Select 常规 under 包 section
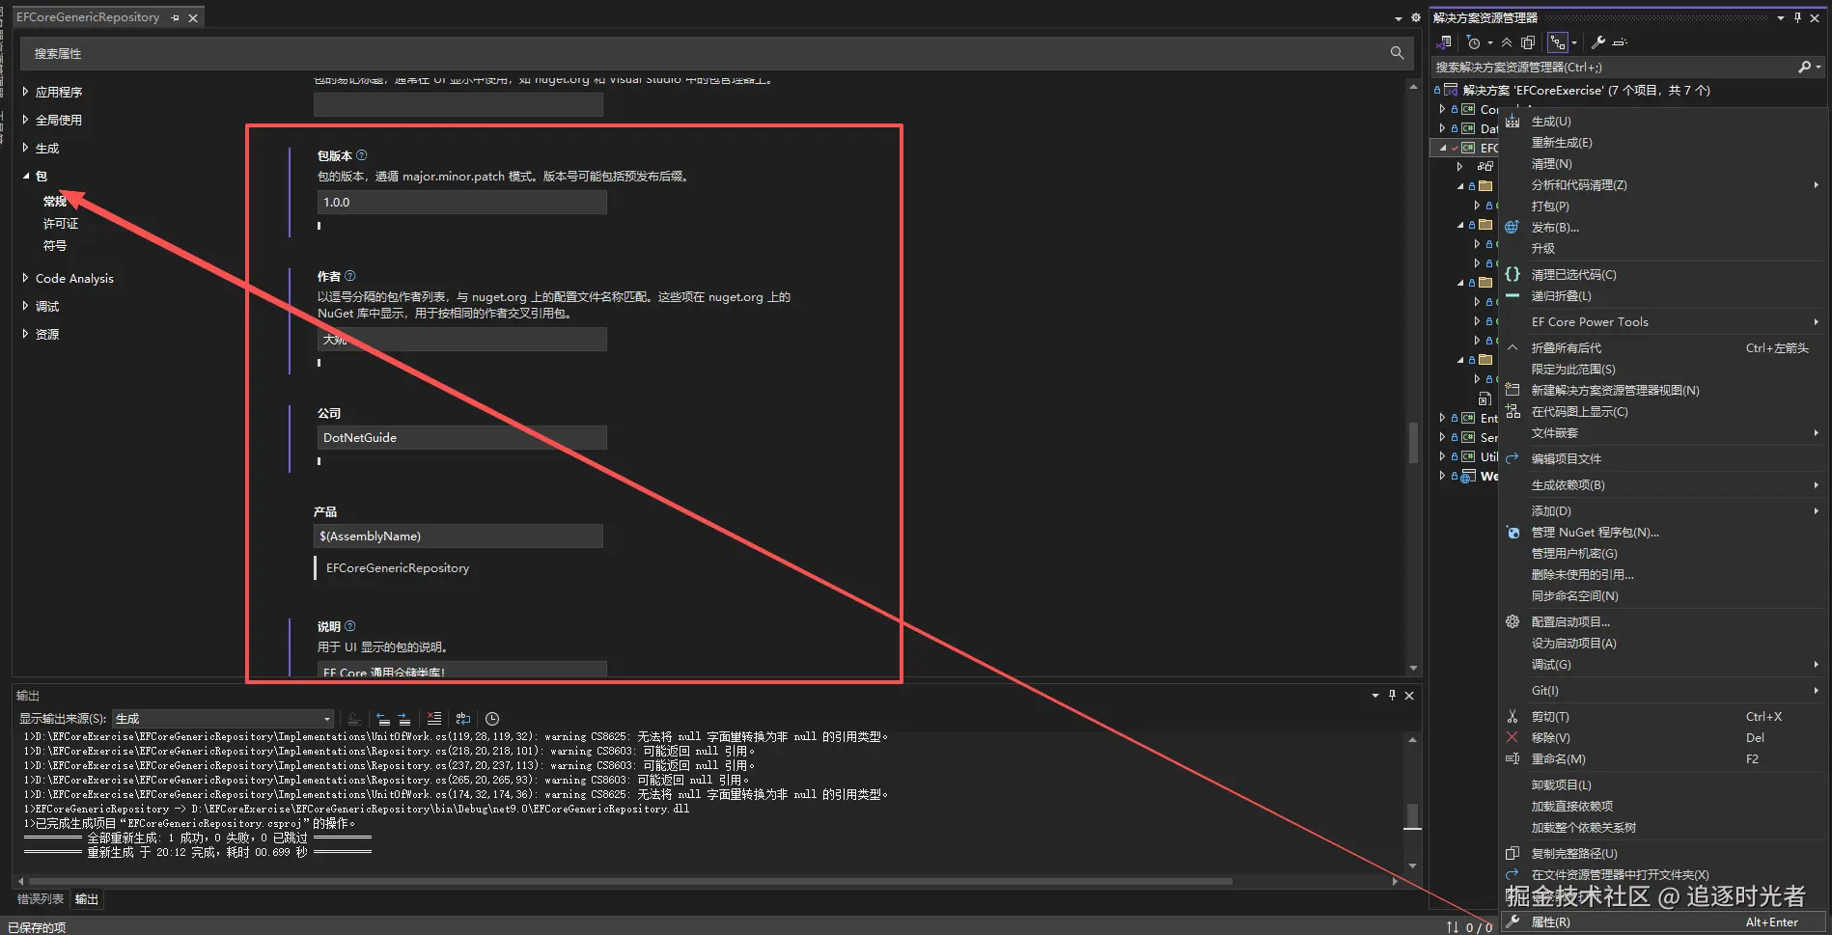The height and width of the screenshot is (935, 1832). (x=55, y=202)
